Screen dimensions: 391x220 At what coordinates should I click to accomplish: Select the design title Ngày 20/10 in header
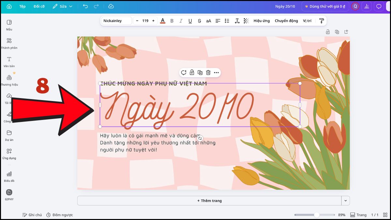point(285,7)
